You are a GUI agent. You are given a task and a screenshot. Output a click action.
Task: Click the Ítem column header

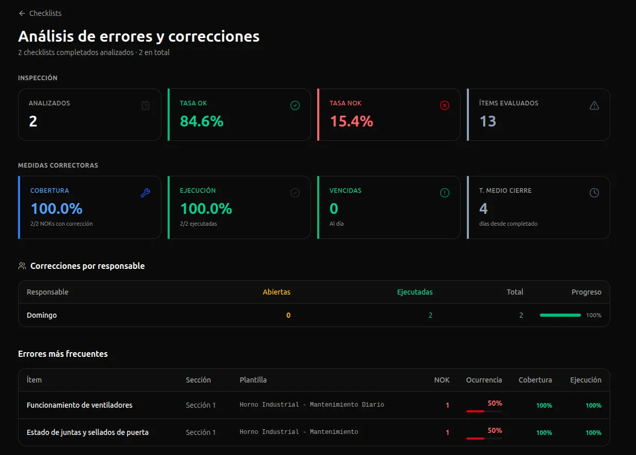[x=34, y=380]
